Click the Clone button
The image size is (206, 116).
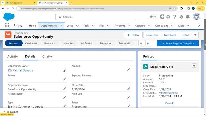(x=186, y=35)
